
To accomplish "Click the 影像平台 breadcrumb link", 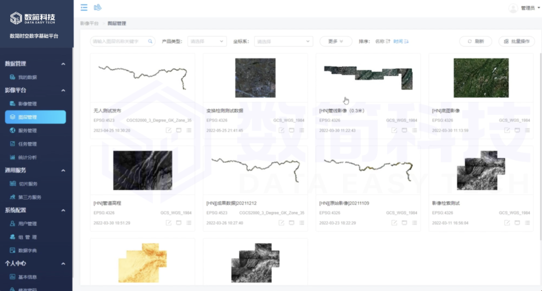I will (x=89, y=24).
